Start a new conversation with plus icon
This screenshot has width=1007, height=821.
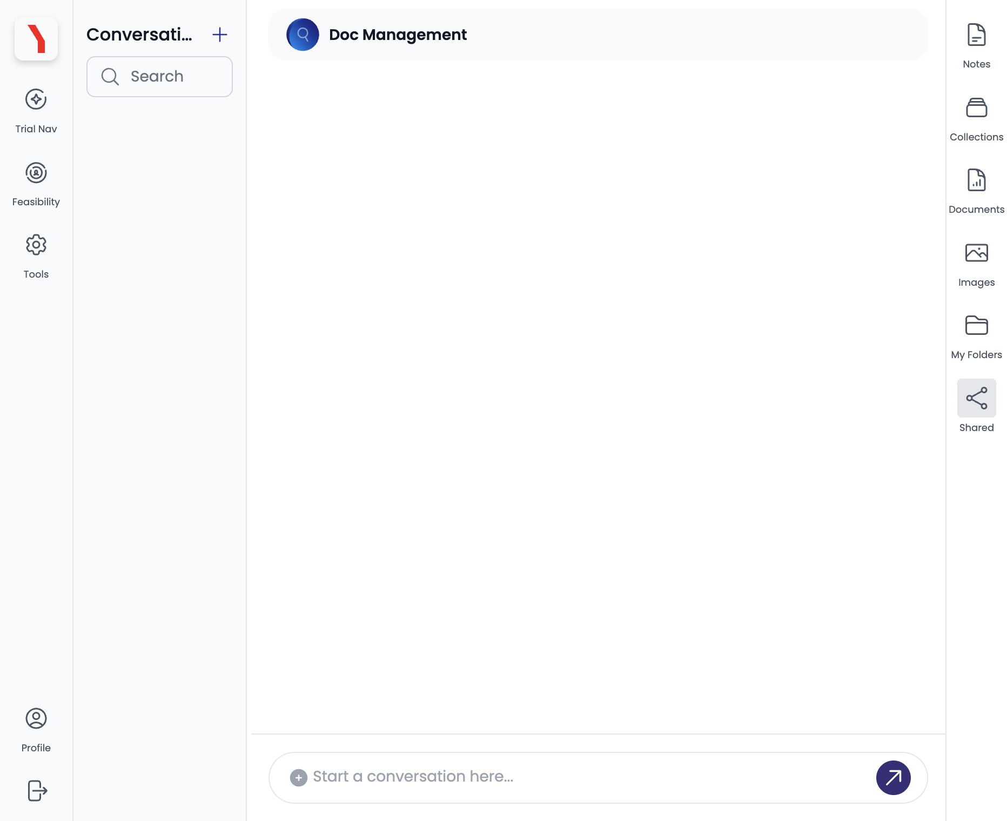coord(220,35)
